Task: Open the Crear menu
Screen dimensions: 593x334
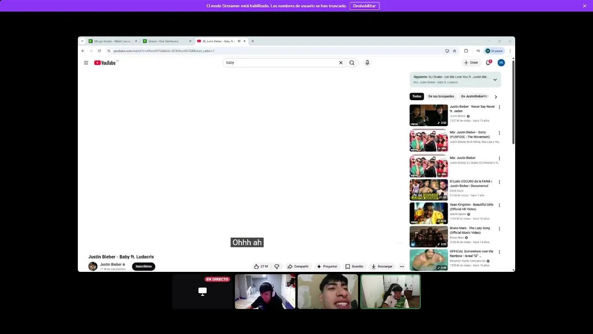Action: [x=471, y=63]
